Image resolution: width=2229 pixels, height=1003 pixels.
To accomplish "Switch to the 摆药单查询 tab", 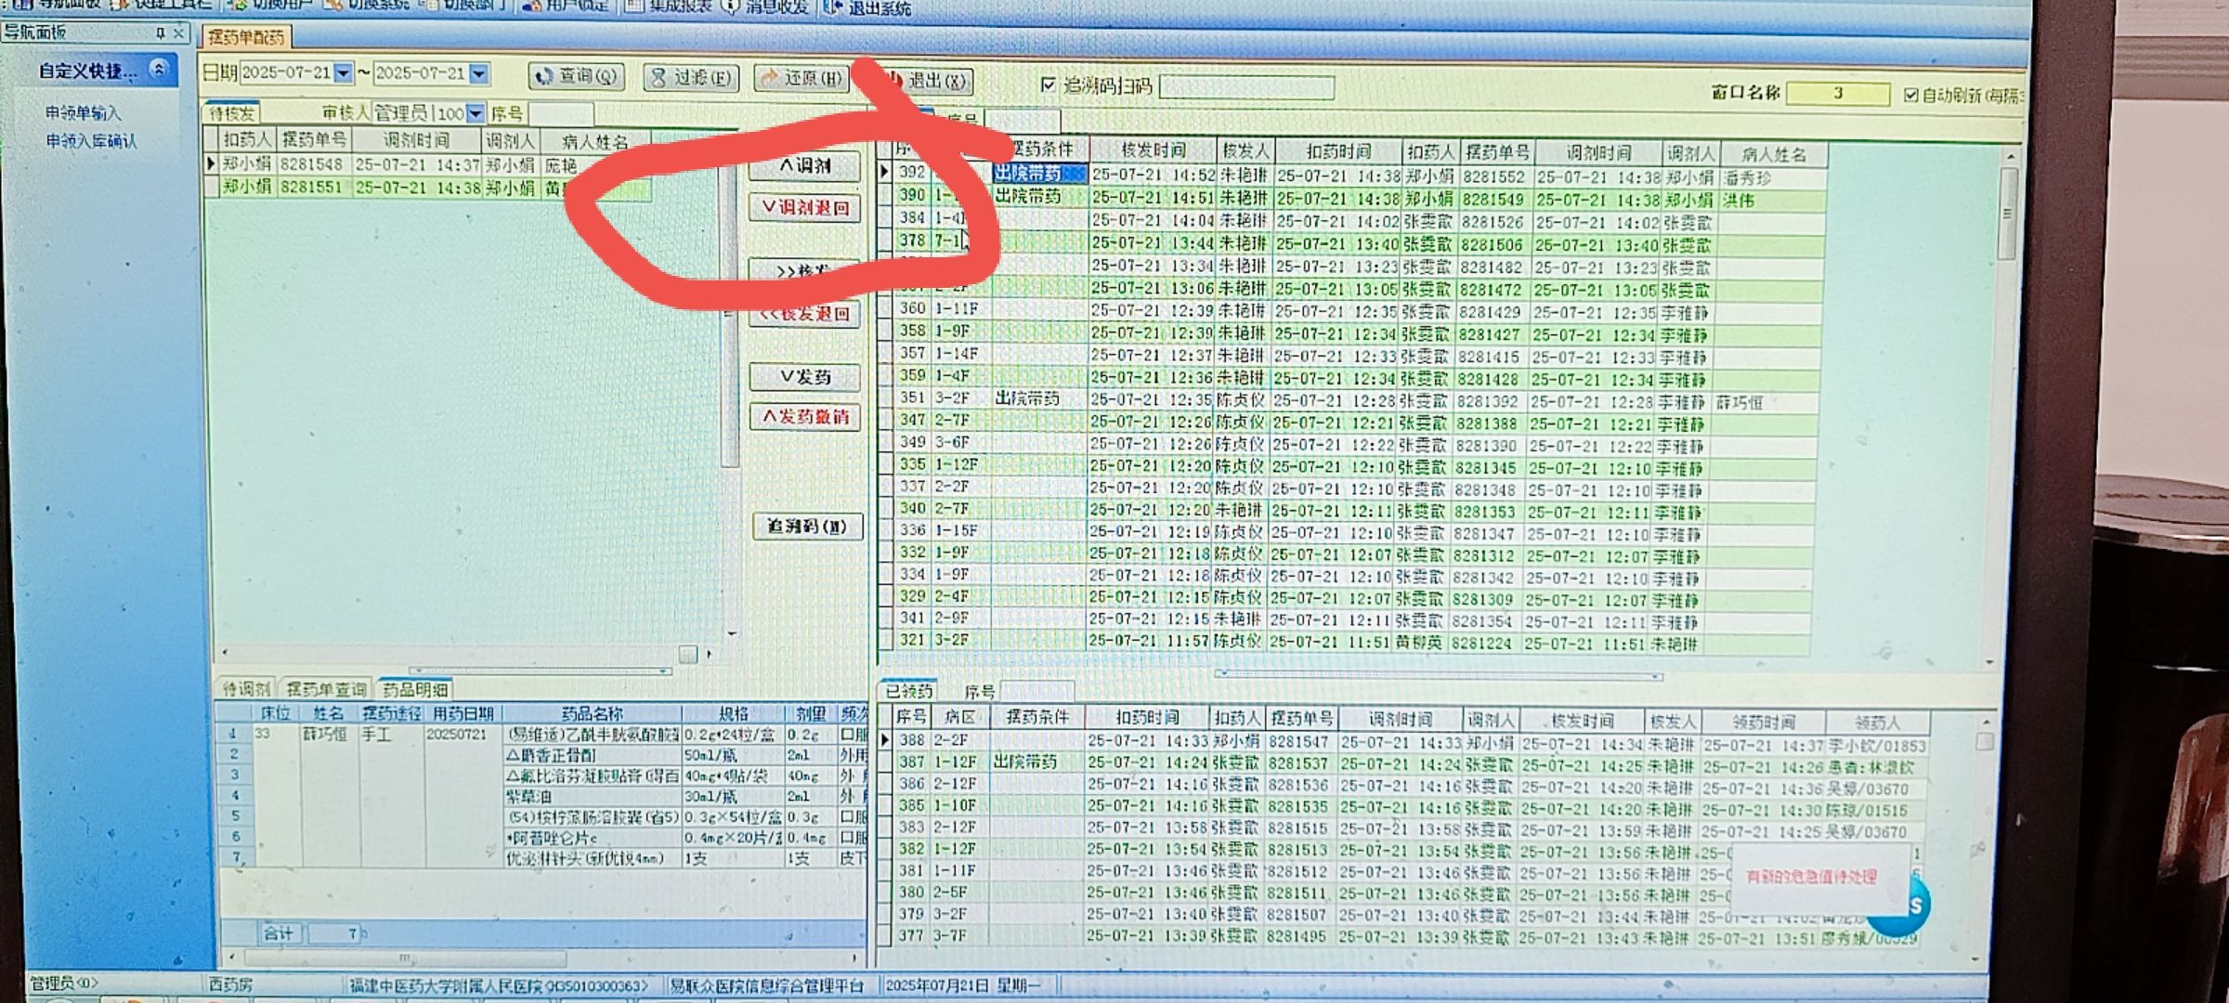I will click(325, 689).
